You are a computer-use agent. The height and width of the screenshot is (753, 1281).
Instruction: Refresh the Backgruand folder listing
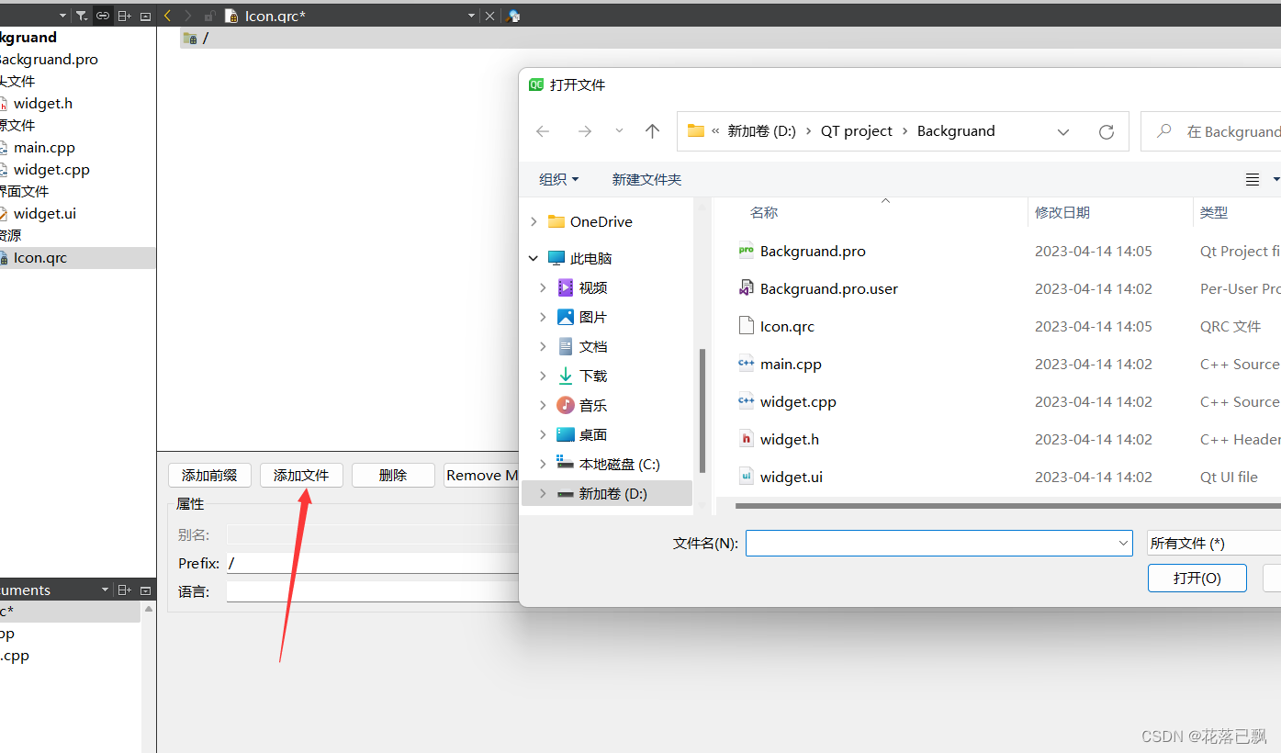point(1107,131)
